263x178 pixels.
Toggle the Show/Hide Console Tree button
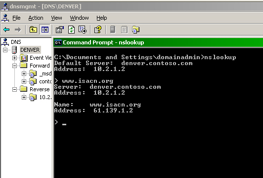[x=45, y=30]
